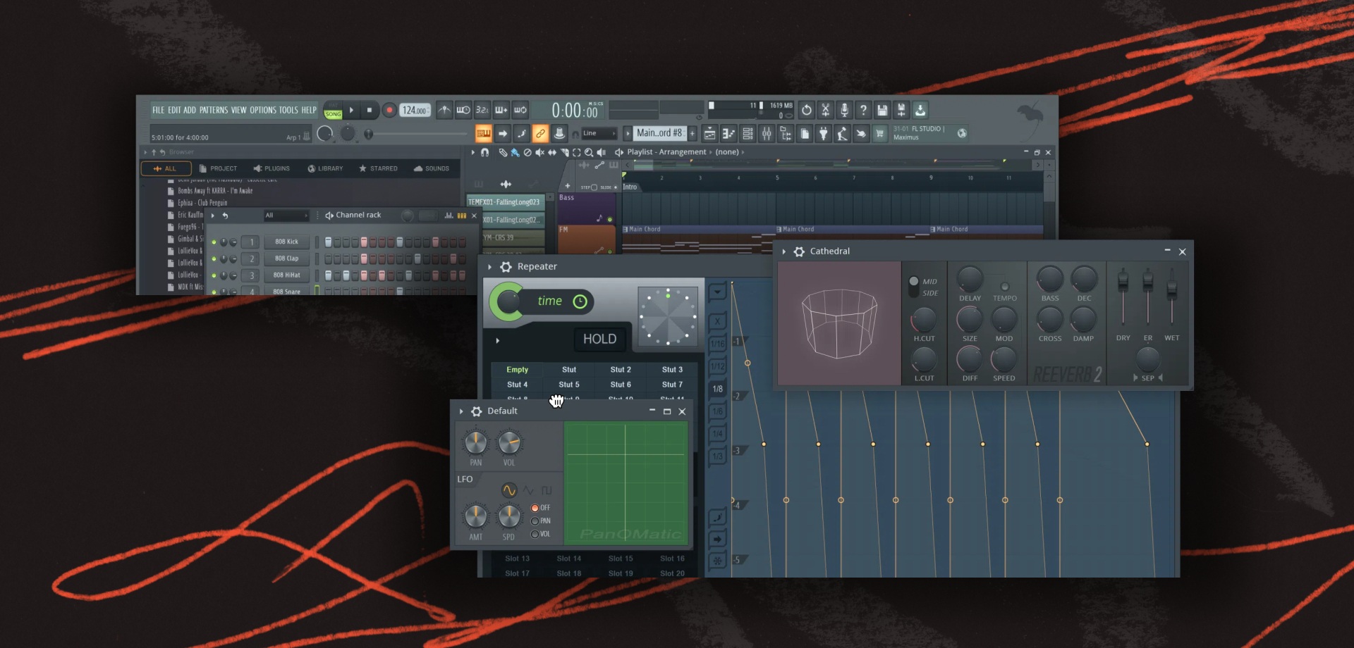Open the All filter dropdown in the Channel rack
This screenshot has width=1354, height=648.
click(x=286, y=216)
